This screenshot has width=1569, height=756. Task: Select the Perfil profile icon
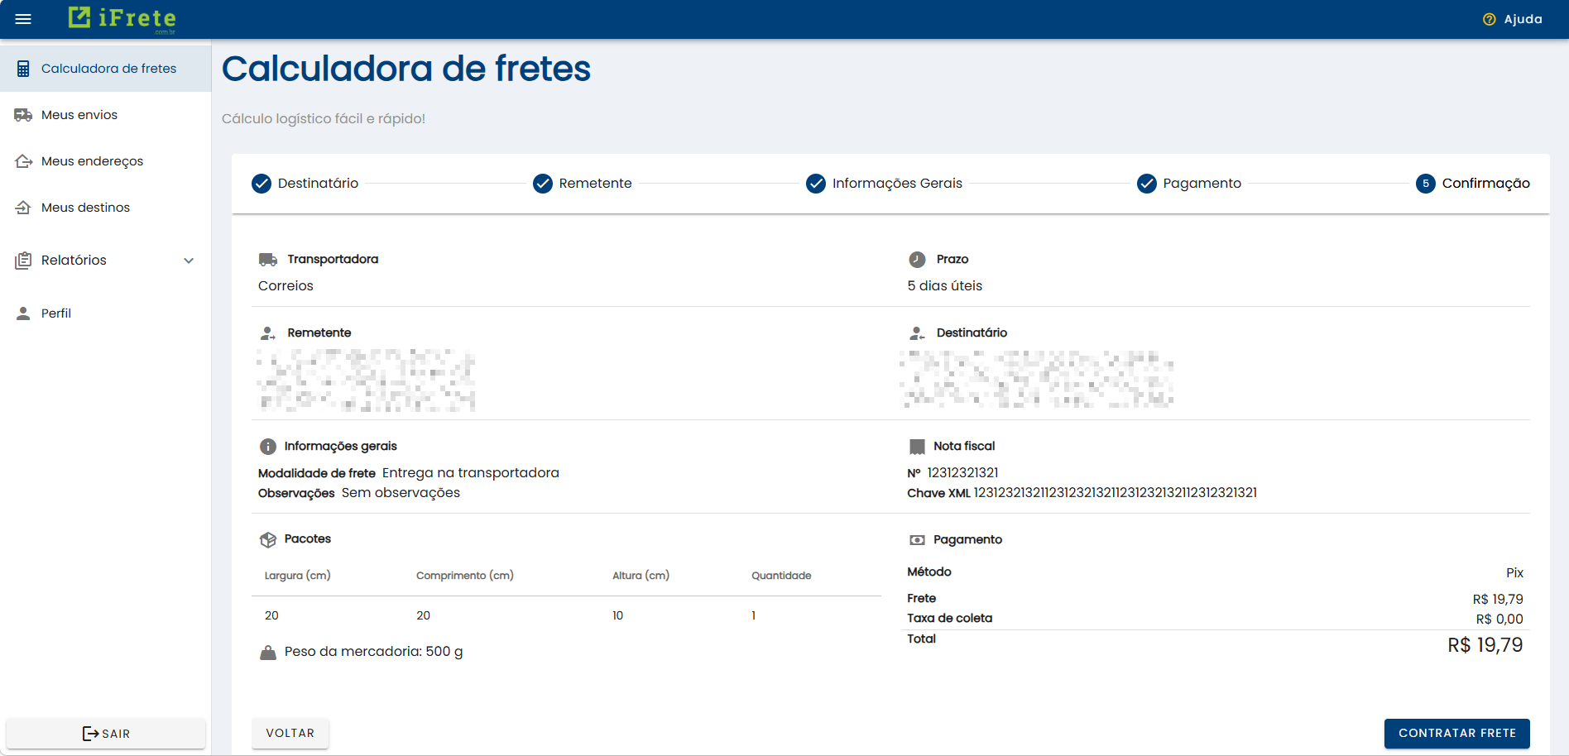point(23,313)
